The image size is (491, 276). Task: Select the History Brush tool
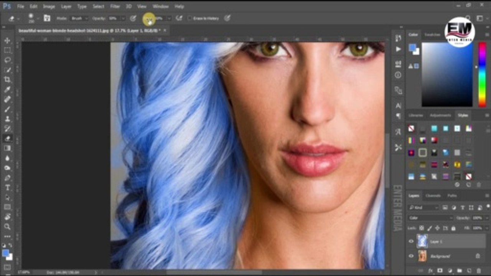(7, 129)
